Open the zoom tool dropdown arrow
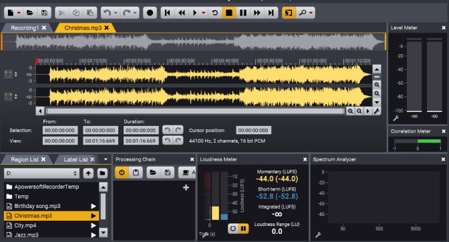The height and width of the screenshot is (242, 449). pyautogui.click(x=311, y=13)
